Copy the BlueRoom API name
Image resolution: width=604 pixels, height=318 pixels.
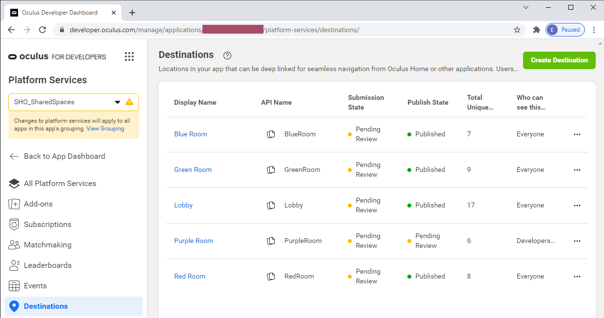(x=271, y=134)
